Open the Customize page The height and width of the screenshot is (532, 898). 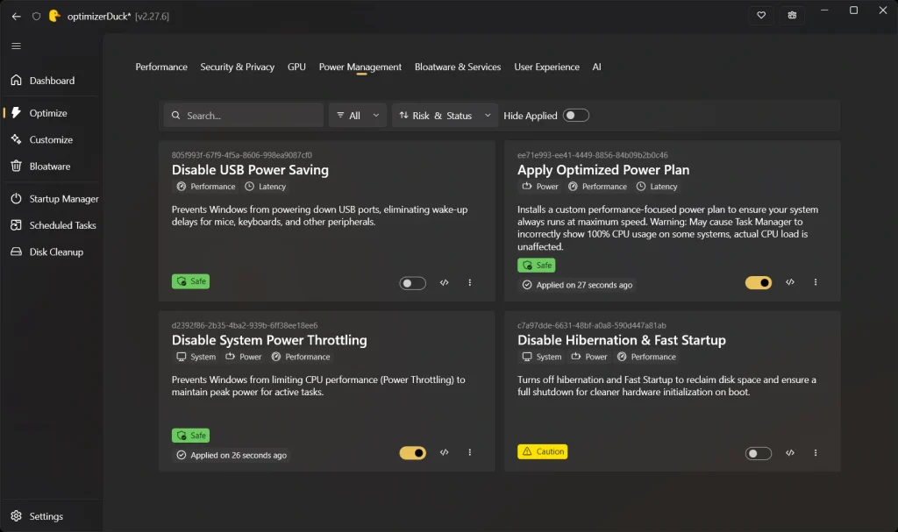[x=52, y=139]
